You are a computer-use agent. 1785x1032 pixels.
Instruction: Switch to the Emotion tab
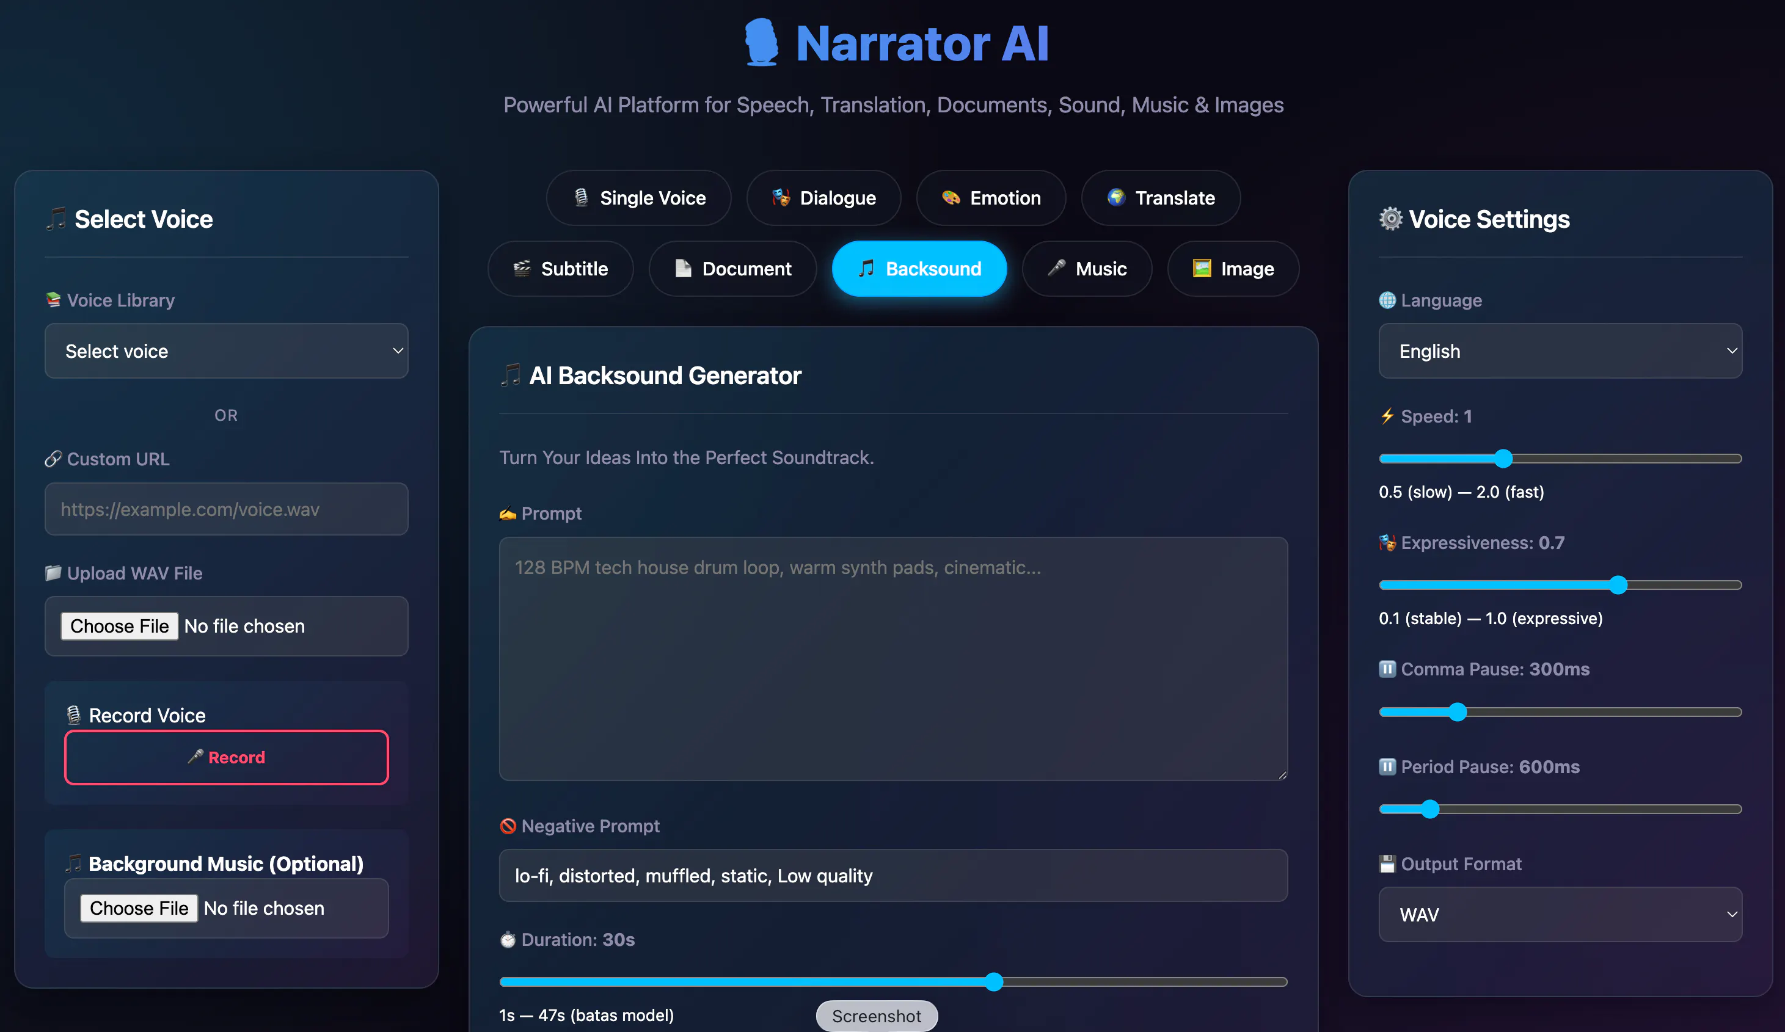click(991, 198)
